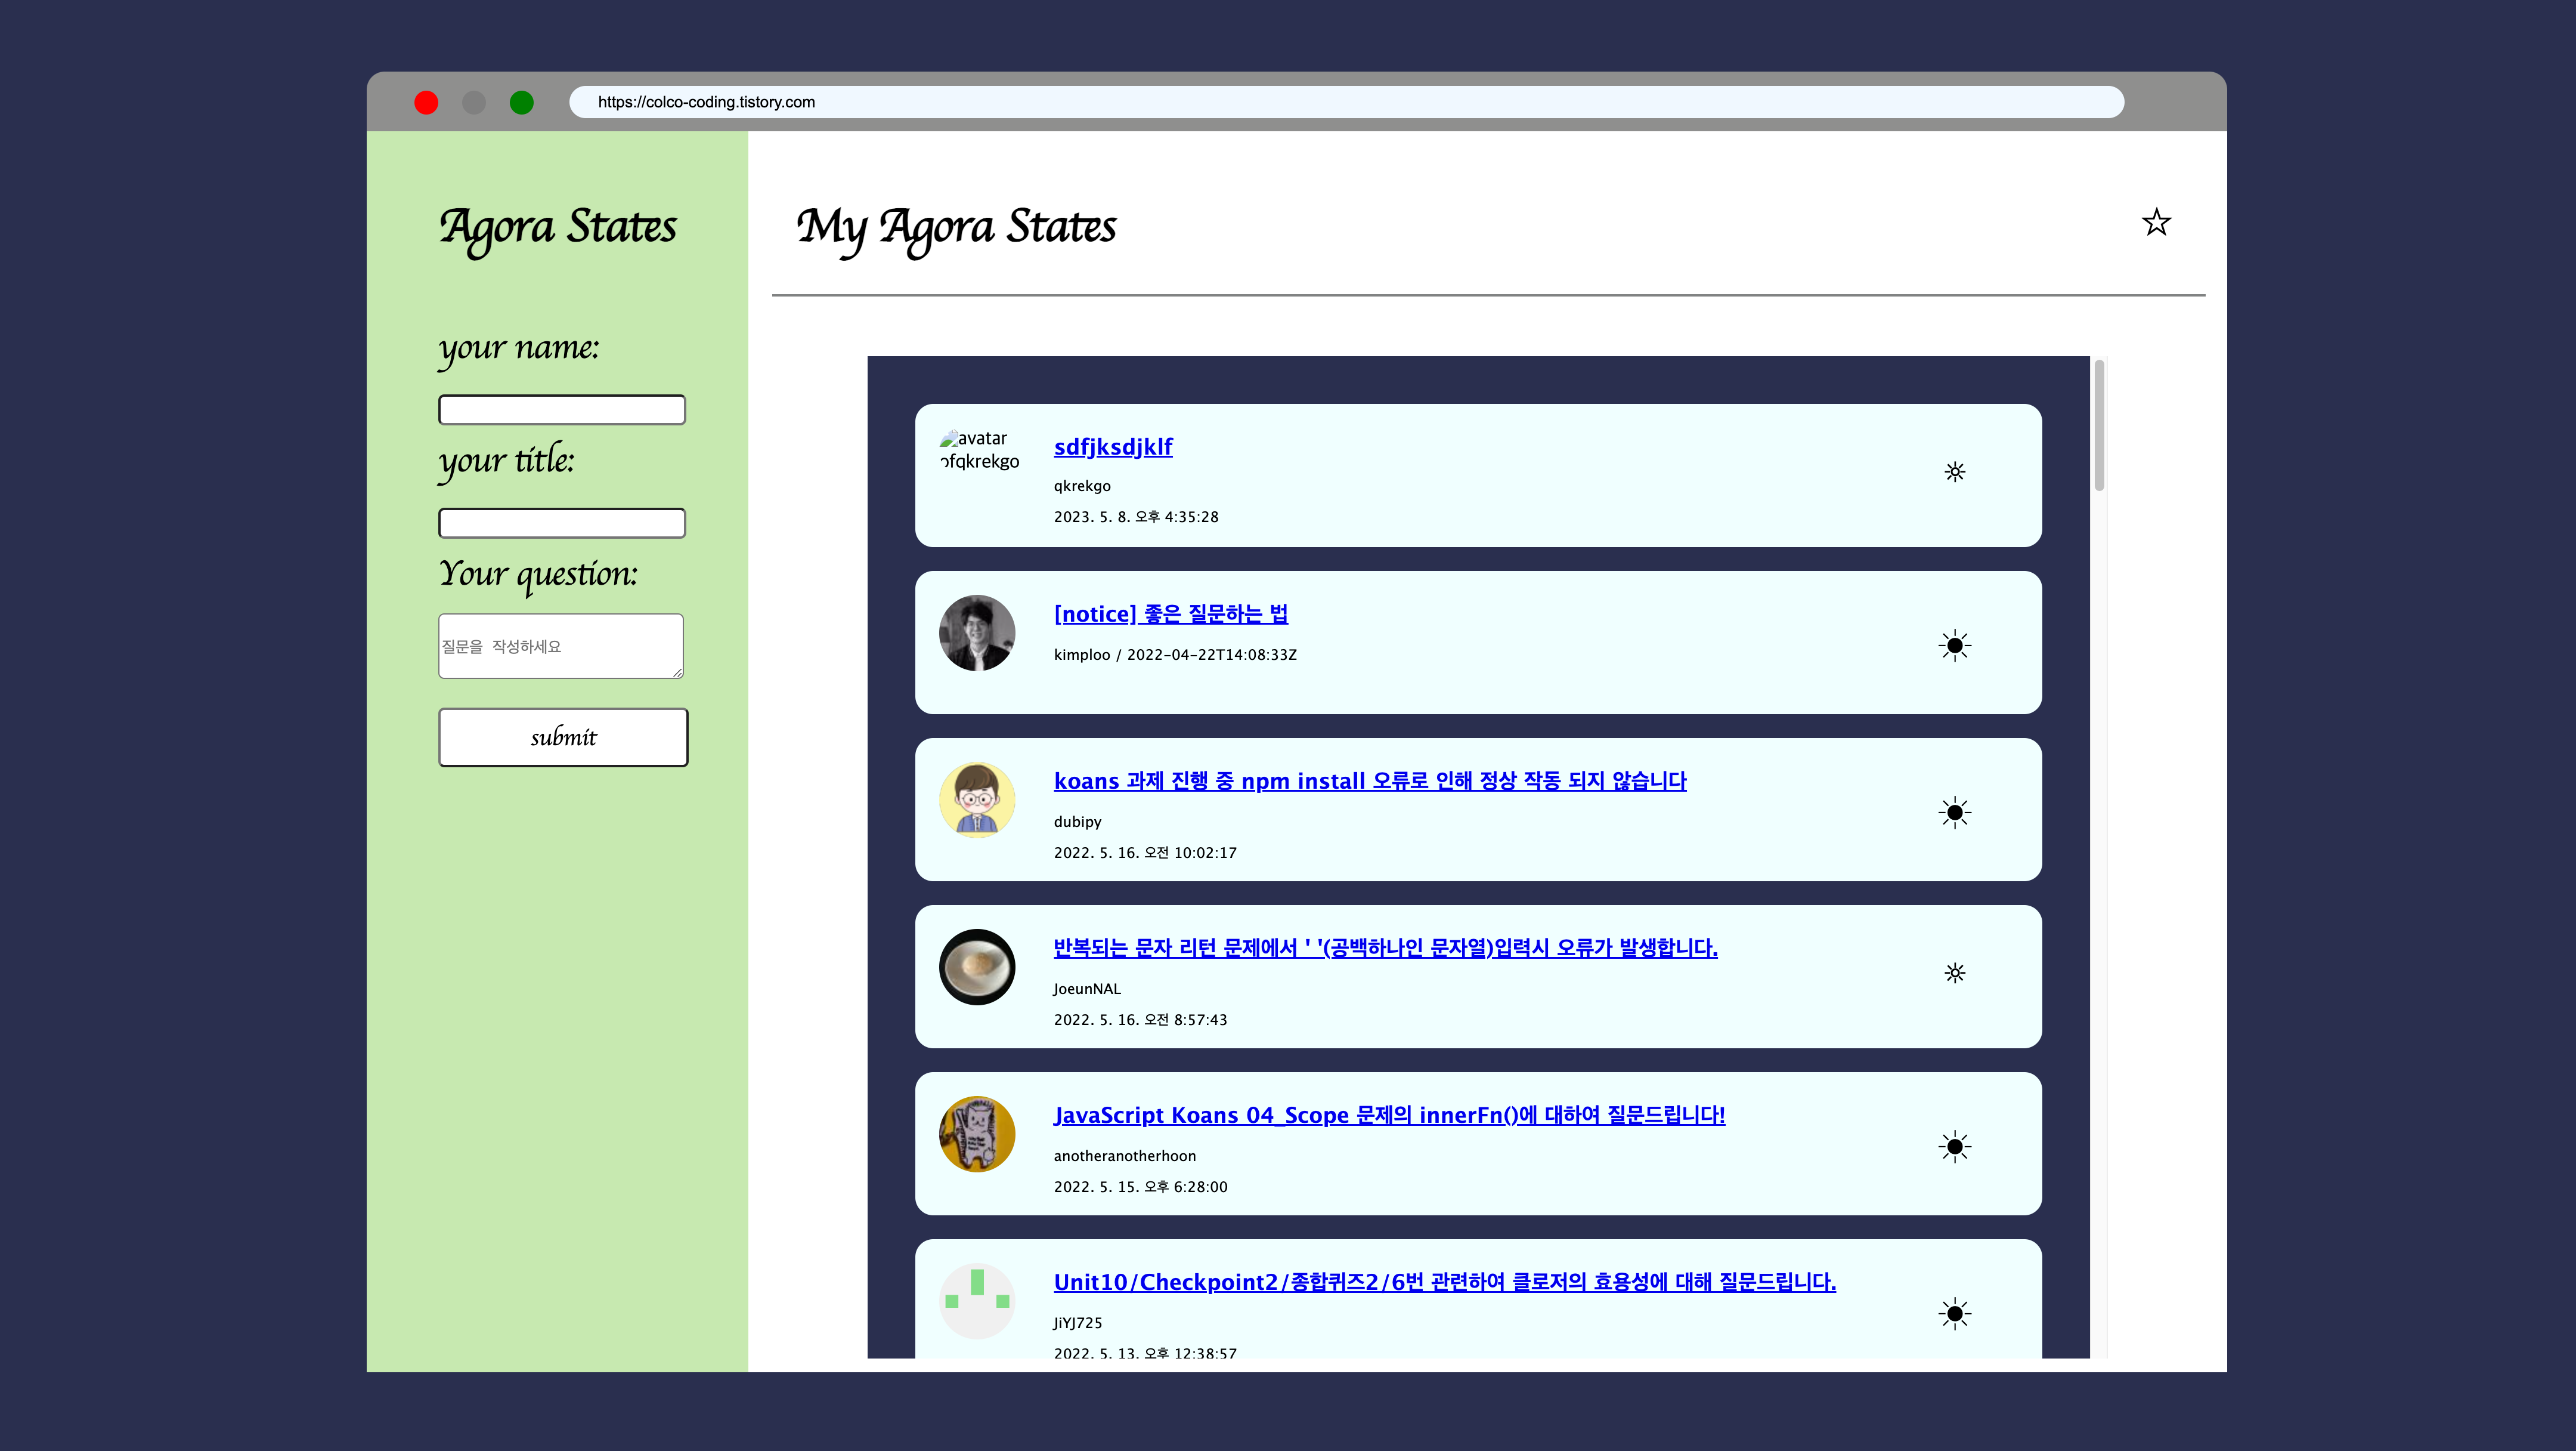Click the discussion list scrollbar thumb

click(2099, 427)
